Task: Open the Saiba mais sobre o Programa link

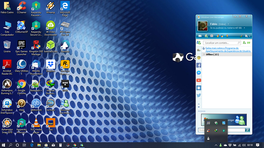Action: click(228, 49)
